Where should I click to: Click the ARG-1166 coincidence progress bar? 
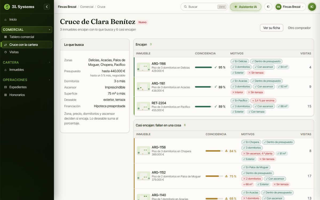coord(203,67)
